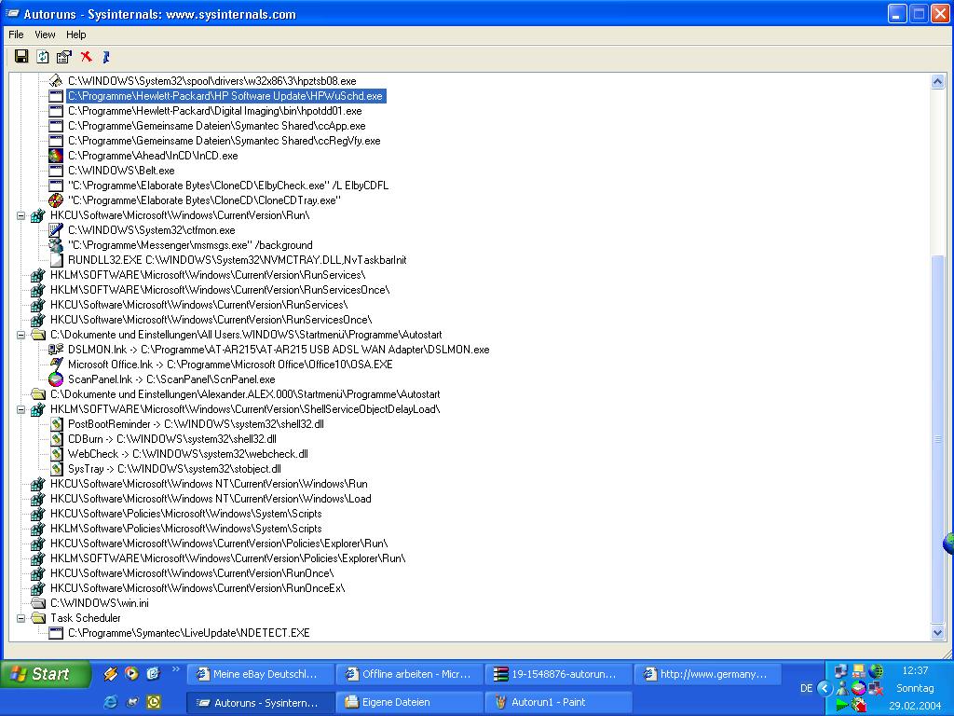Click the Save toolbar icon

[21, 57]
